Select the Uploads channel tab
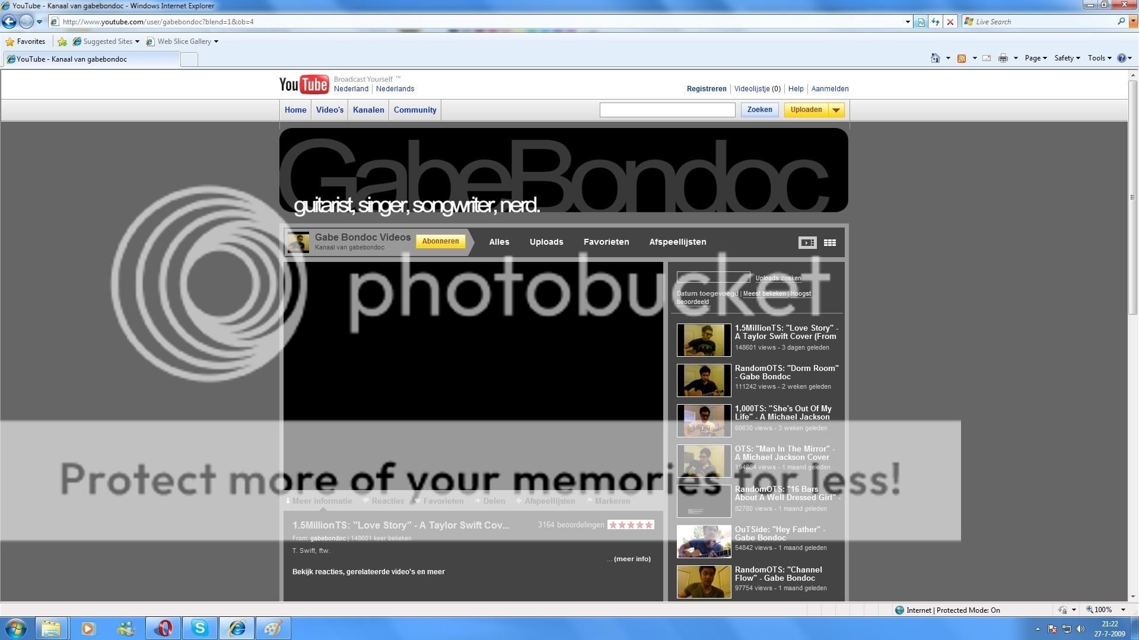 (546, 242)
